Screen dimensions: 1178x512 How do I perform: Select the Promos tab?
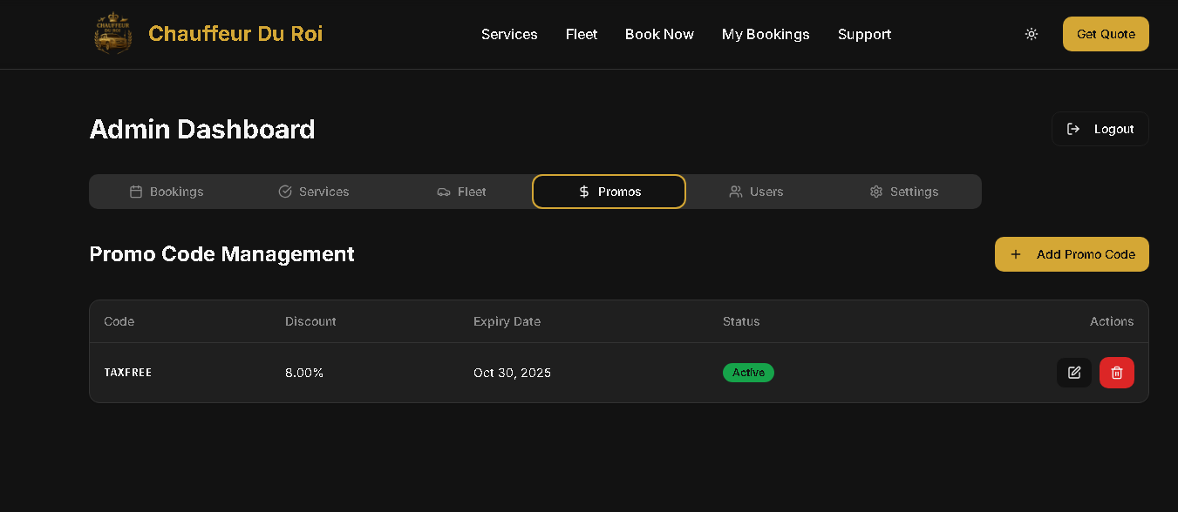[609, 192]
